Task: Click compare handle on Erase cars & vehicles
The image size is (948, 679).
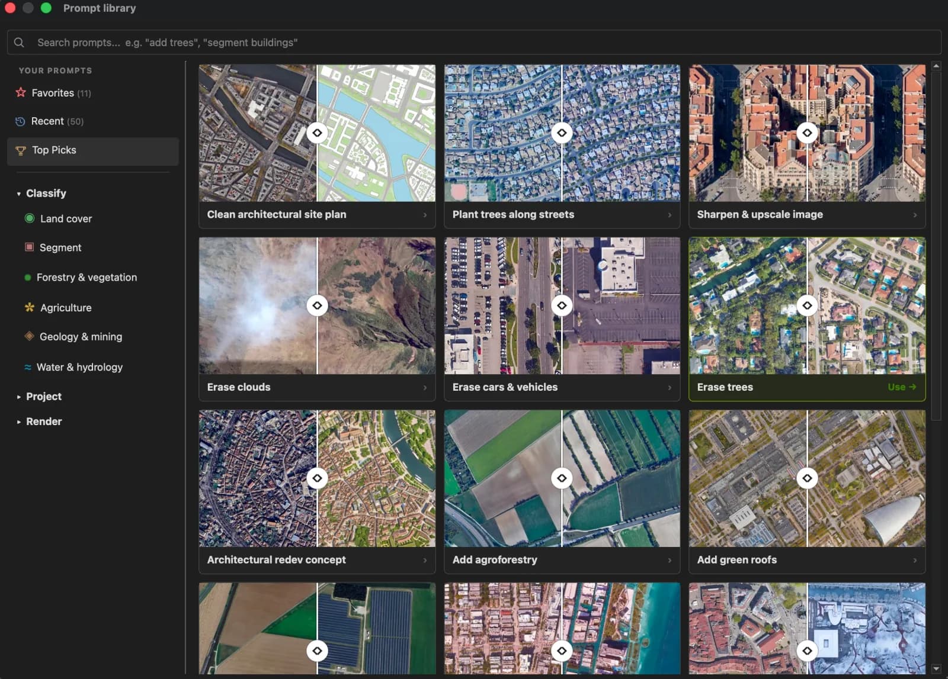Action: (x=562, y=305)
